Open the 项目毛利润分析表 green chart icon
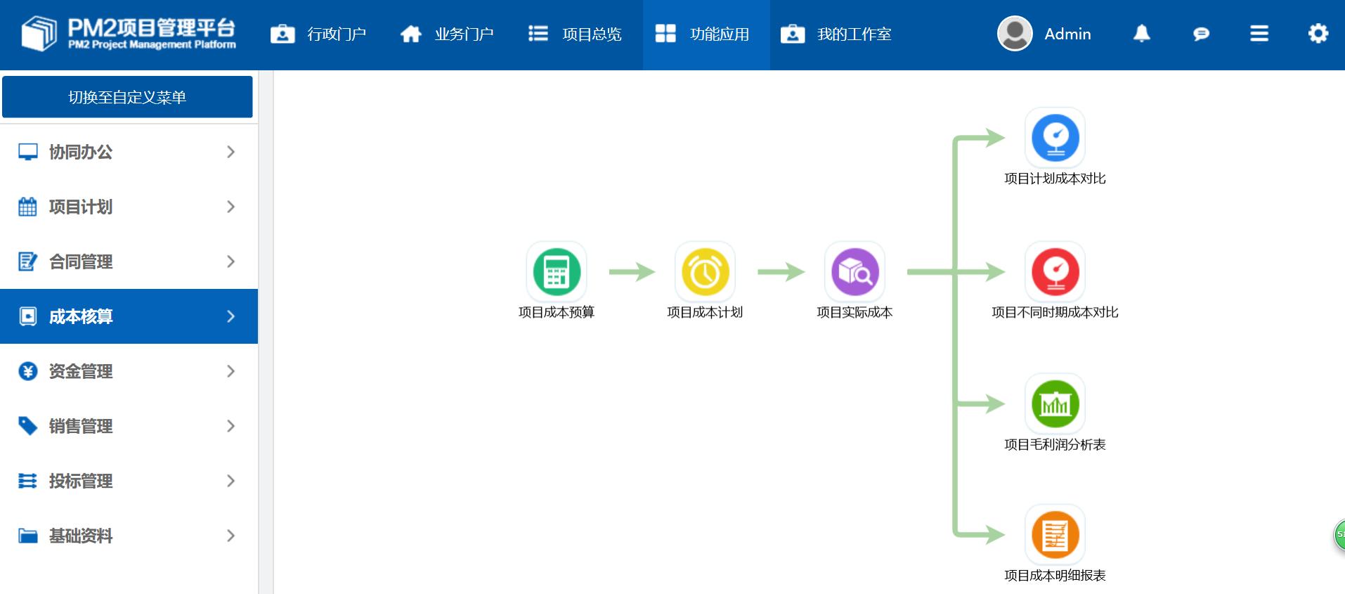1345x594 pixels. click(x=1054, y=404)
